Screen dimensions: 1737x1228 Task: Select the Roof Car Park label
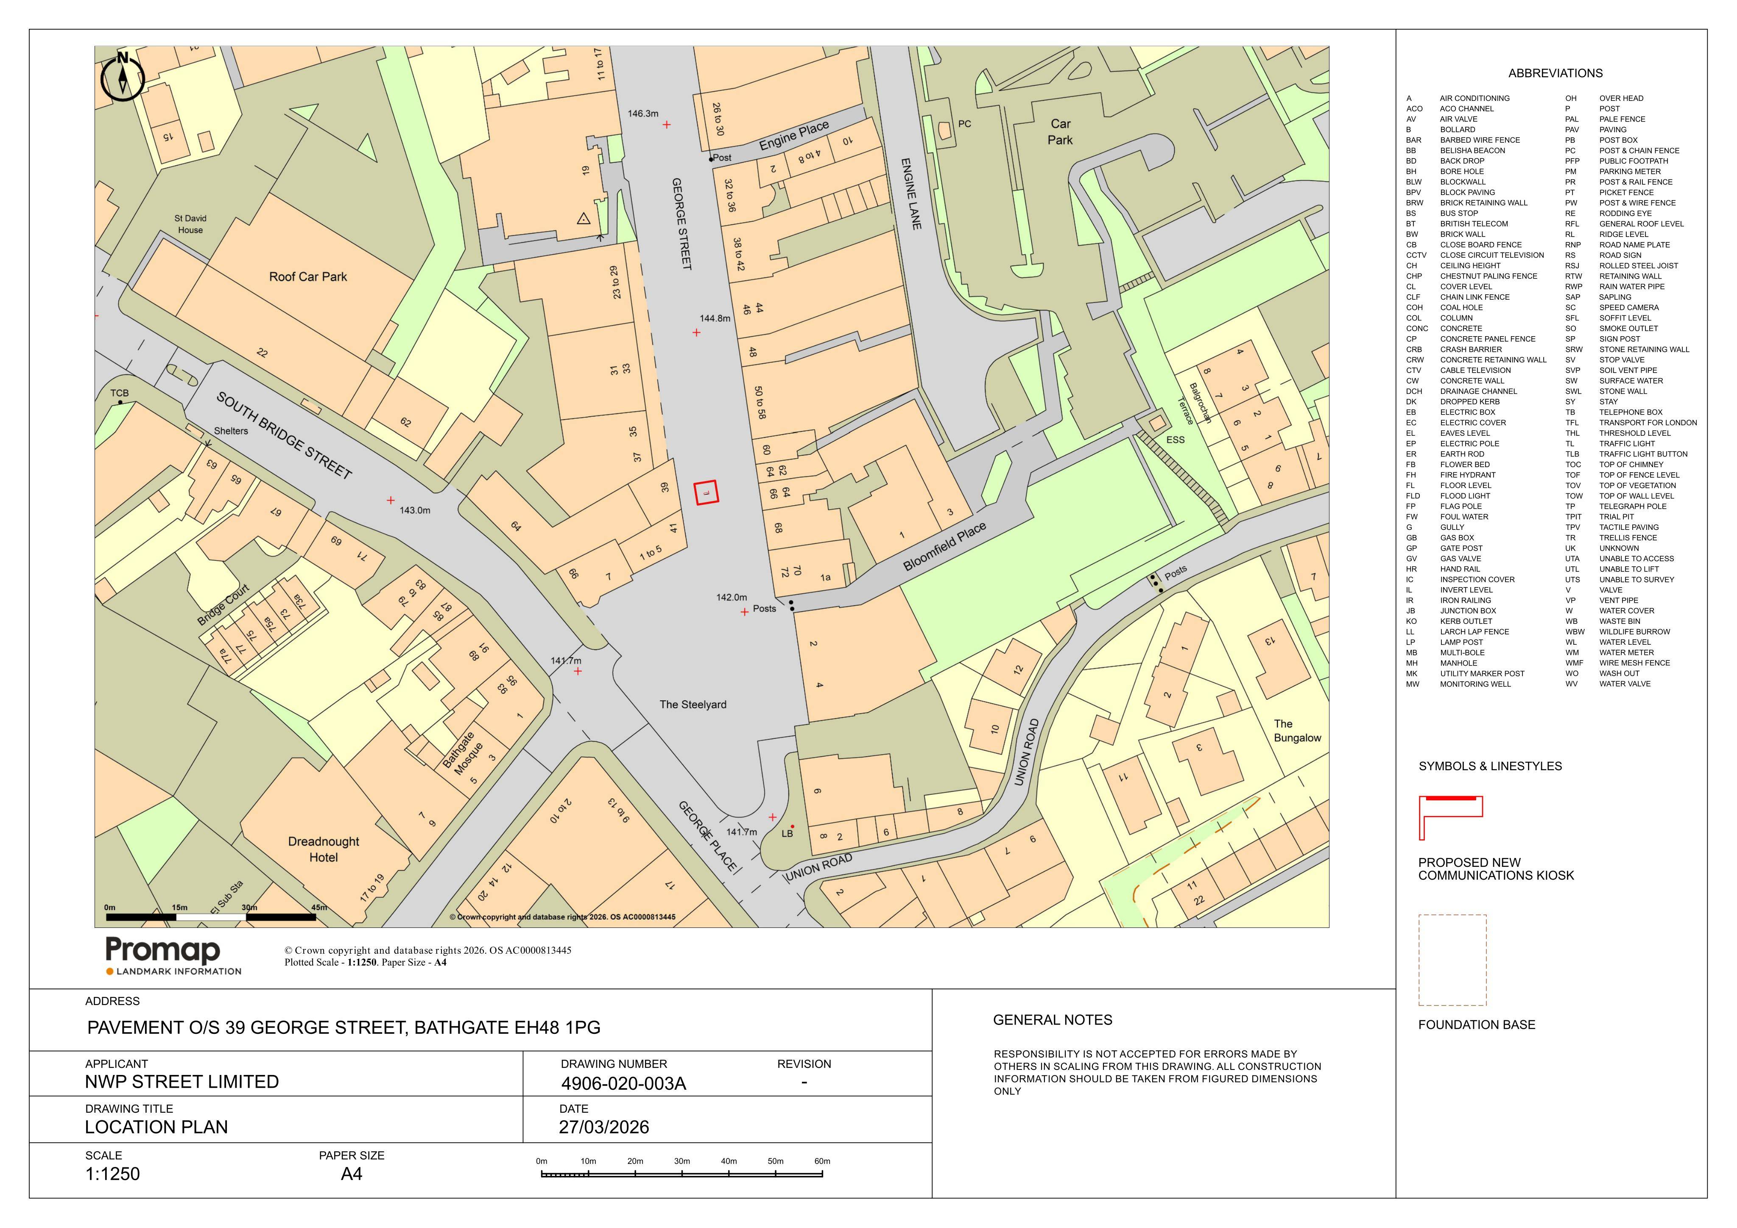[x=308, y=277]
